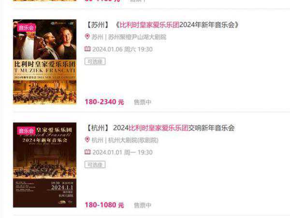
Task: Open the 【苏州】比利时皇家爱乐乐团2024年新年音乐会 title link
Action: [162, 25]
